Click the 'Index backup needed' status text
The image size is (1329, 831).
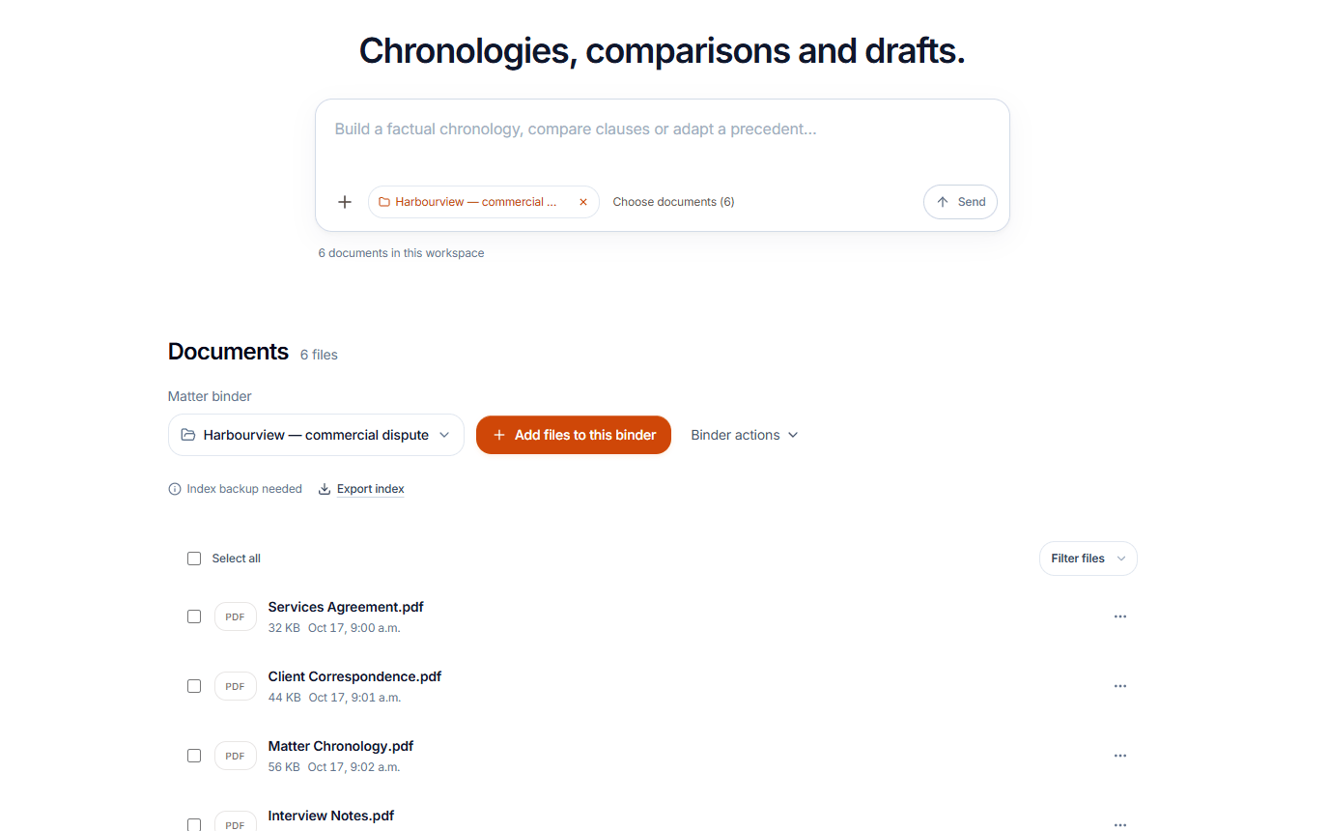[244, 489]
